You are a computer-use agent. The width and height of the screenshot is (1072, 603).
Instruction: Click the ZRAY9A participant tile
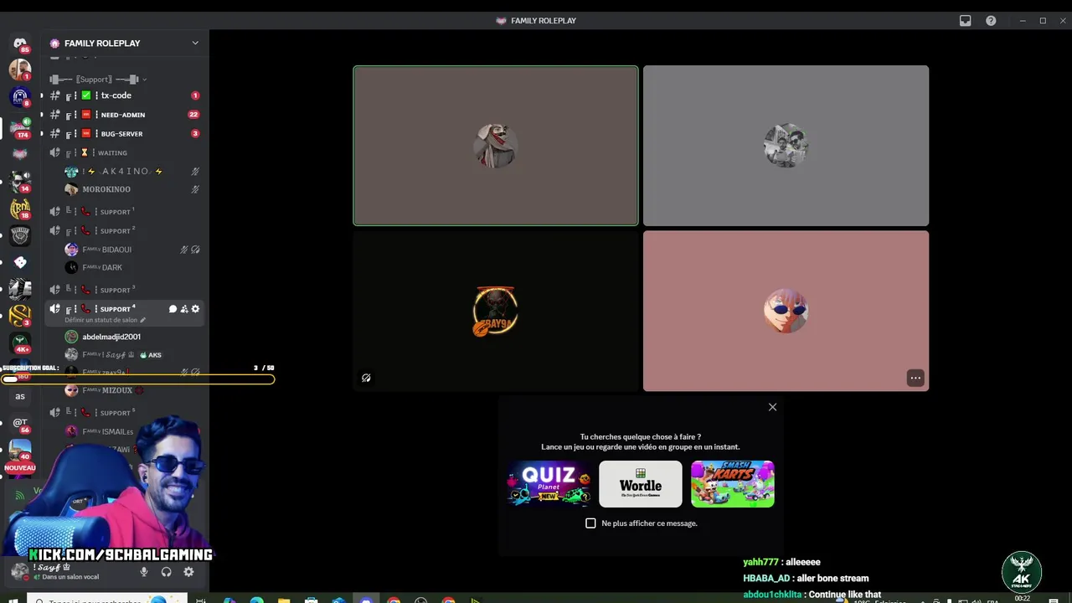(x=496, y=311)
